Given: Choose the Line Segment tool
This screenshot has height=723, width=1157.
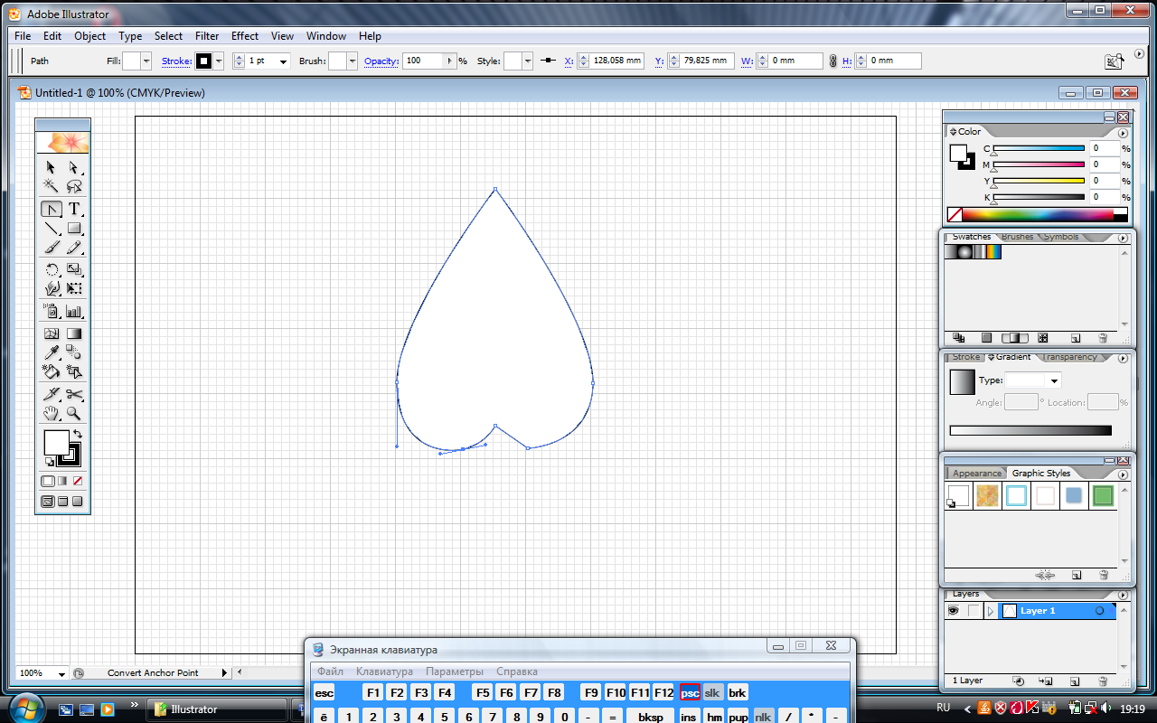Looking at the screenshot, I should pos(52,228).
